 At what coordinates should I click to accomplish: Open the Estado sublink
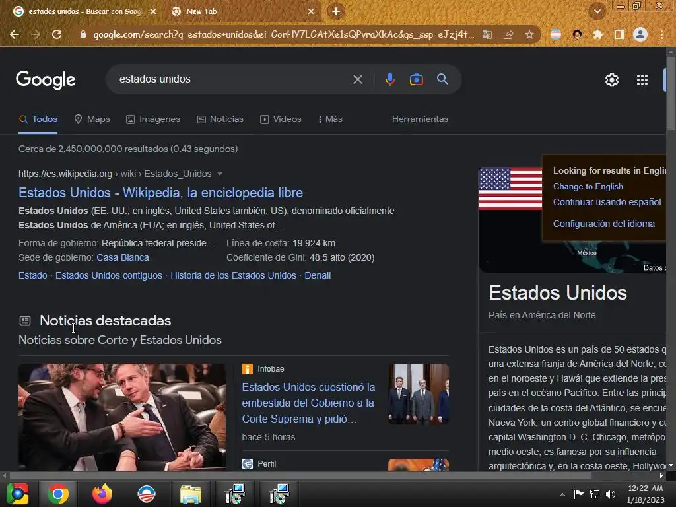coord(33,275)
